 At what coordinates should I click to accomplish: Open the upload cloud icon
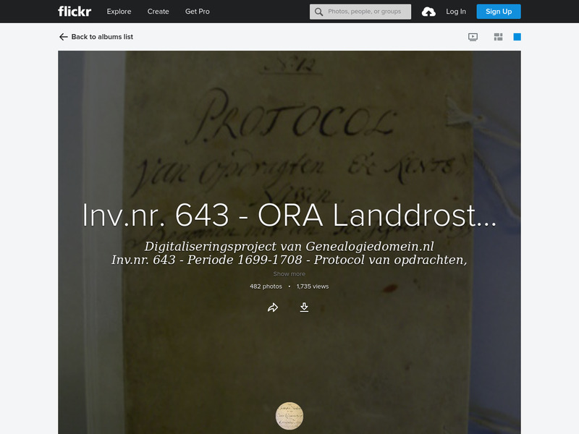coord(430,11)
